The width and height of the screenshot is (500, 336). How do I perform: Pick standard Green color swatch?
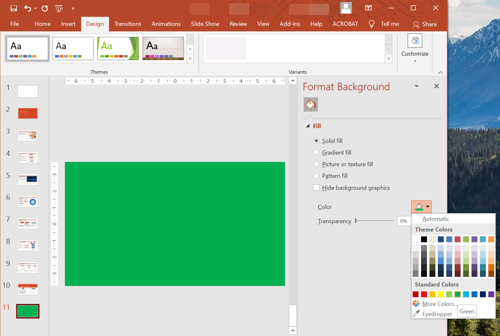[458, 294]
